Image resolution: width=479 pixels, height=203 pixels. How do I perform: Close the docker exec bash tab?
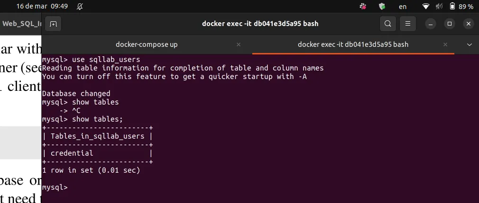(445, 44)
